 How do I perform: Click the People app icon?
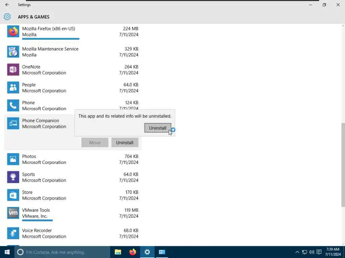click(x=13, y=88)
